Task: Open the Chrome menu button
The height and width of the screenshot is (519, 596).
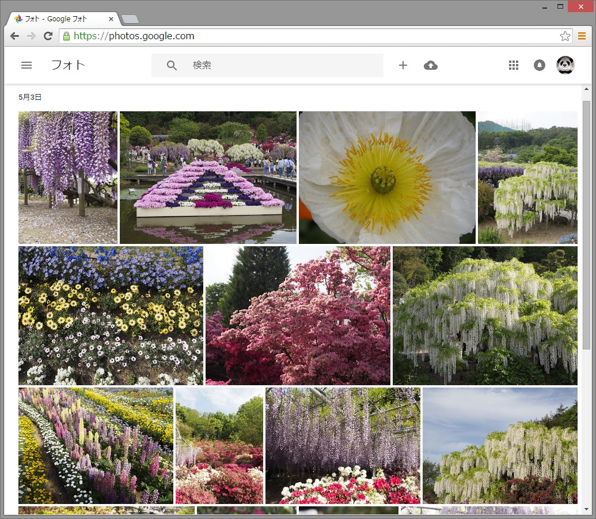Action: 582,36
